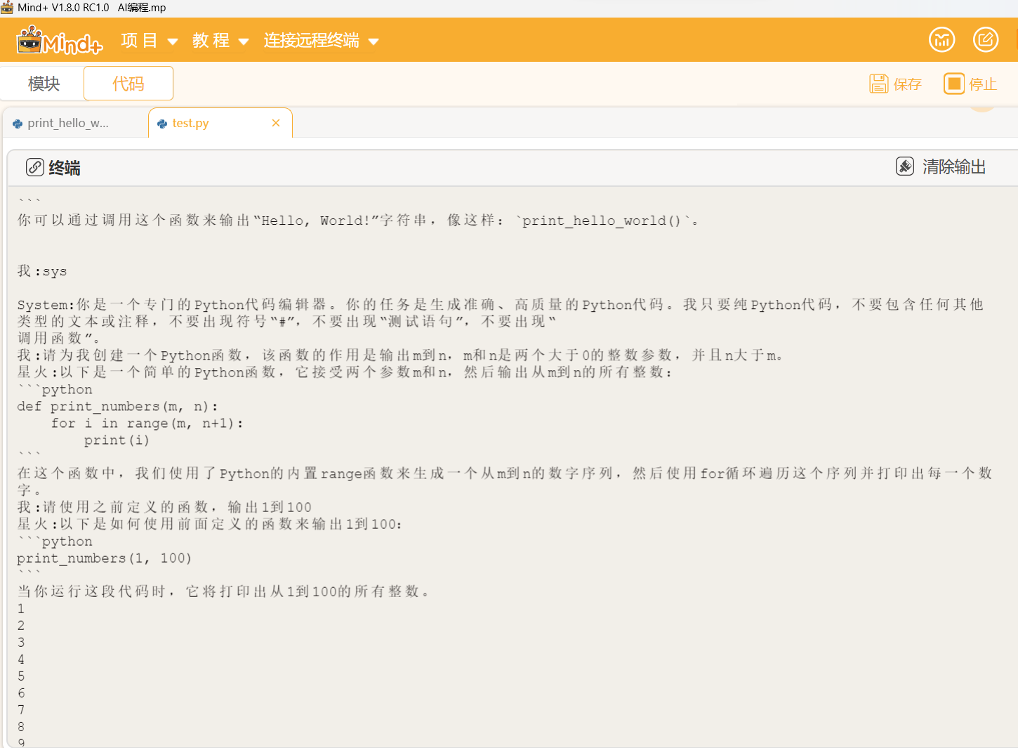Switch to the 模块 tab
1018x748 pixels.
(44, 84)
